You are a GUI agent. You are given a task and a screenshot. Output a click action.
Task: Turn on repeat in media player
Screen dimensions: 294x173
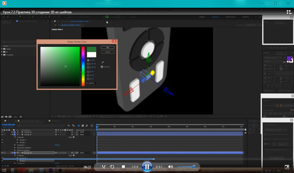112,167
